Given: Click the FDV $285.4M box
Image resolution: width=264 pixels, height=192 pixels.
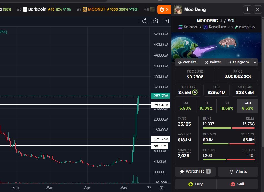Looking at the screenshot, I should [x=216, y=90].
